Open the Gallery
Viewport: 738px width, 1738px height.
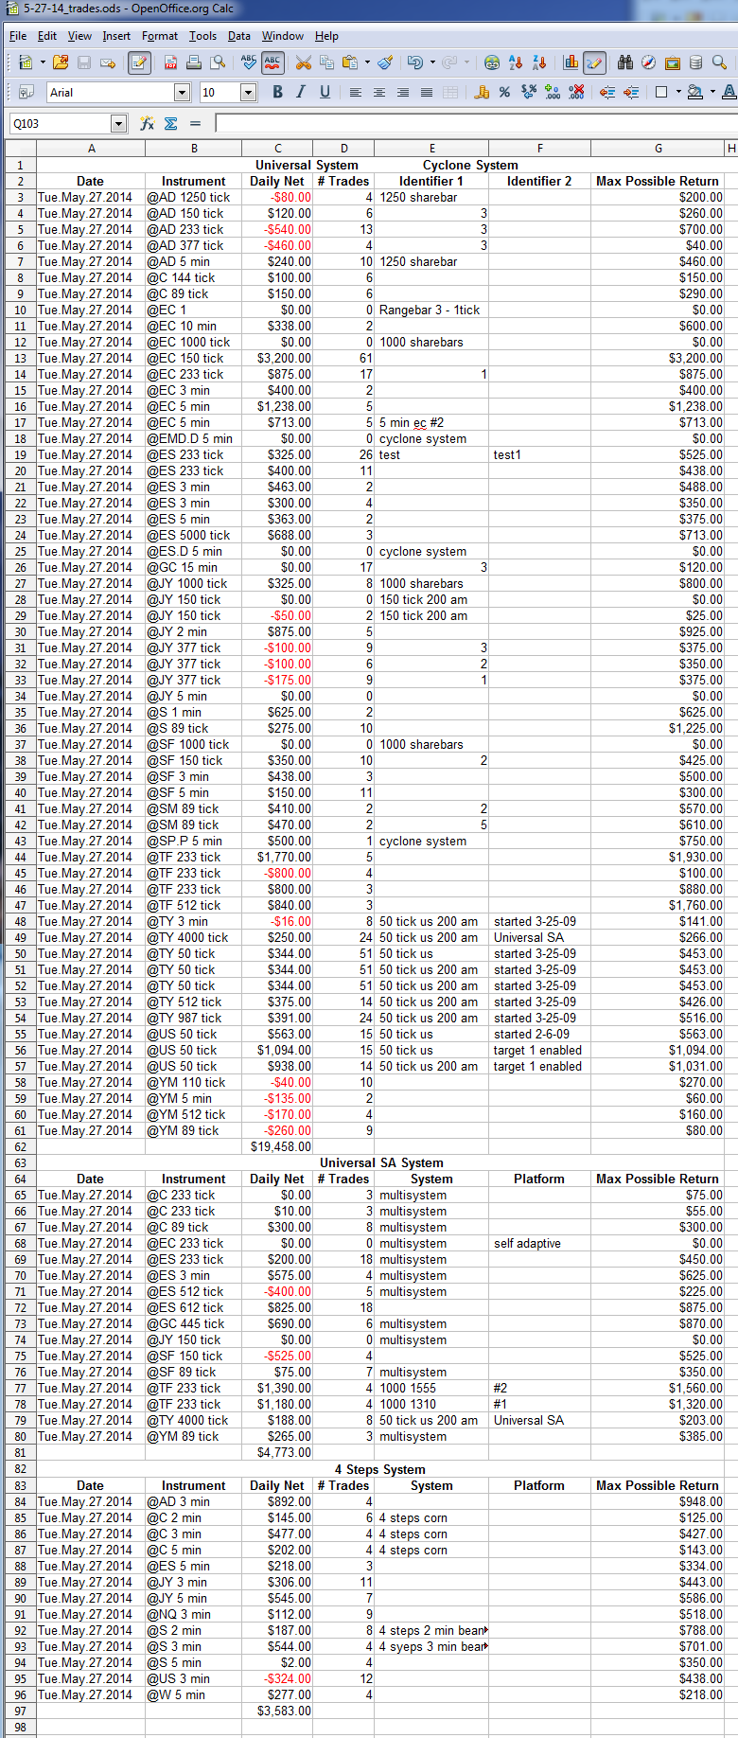pos(673,62)
